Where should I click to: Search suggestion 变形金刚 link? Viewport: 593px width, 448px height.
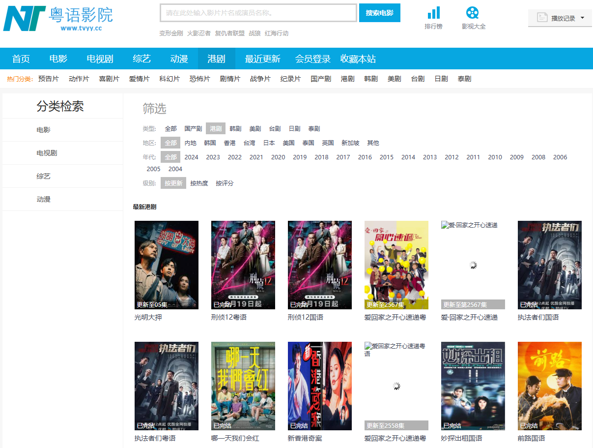[x=171, y=33]
